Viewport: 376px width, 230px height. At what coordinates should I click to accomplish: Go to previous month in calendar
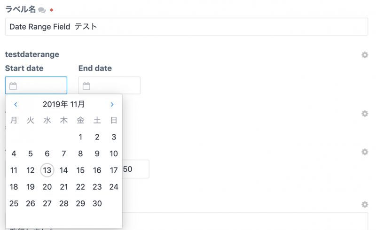click(16, 105)
